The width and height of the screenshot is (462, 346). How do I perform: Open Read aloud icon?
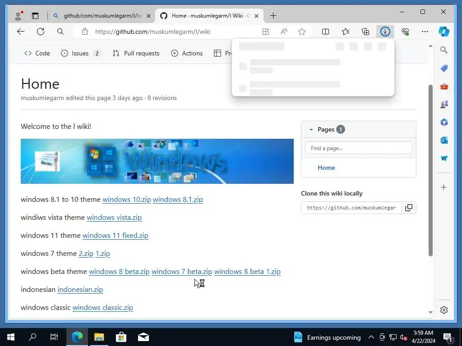[284, 32]
